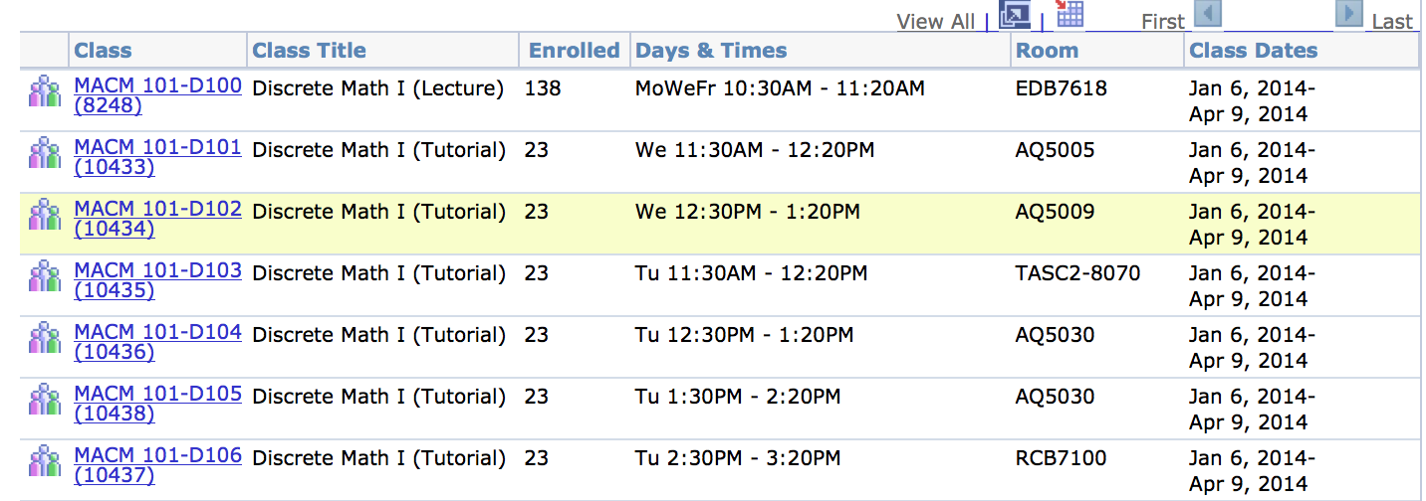Image resolution: width=1426 pixels, height=501 pixels.
Task: Open class roster icon for MACM 101-D103
Action: [45, 276]
